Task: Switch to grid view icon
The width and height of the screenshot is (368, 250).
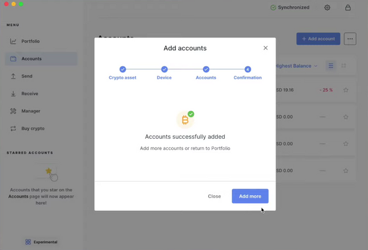Action: pos(344,66)
